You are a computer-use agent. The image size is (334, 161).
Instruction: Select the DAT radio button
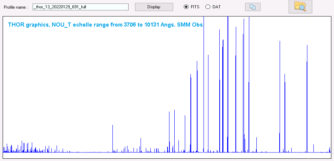(208, 7)
